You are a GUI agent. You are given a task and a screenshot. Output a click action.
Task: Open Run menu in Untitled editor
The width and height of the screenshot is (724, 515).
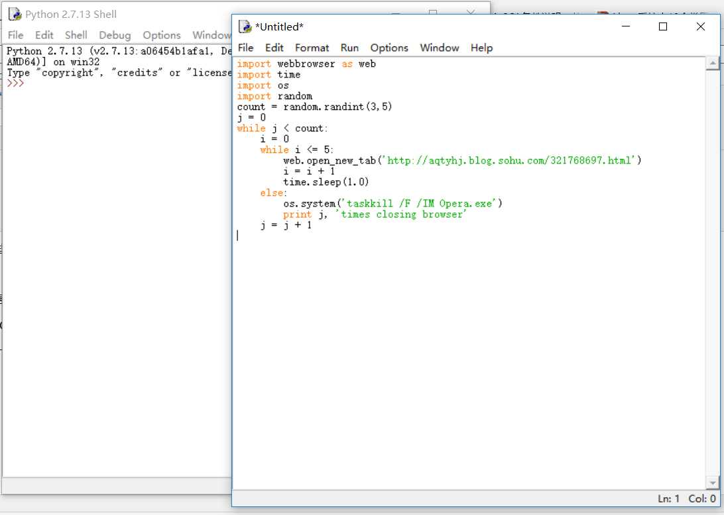(x=349, y=48)
